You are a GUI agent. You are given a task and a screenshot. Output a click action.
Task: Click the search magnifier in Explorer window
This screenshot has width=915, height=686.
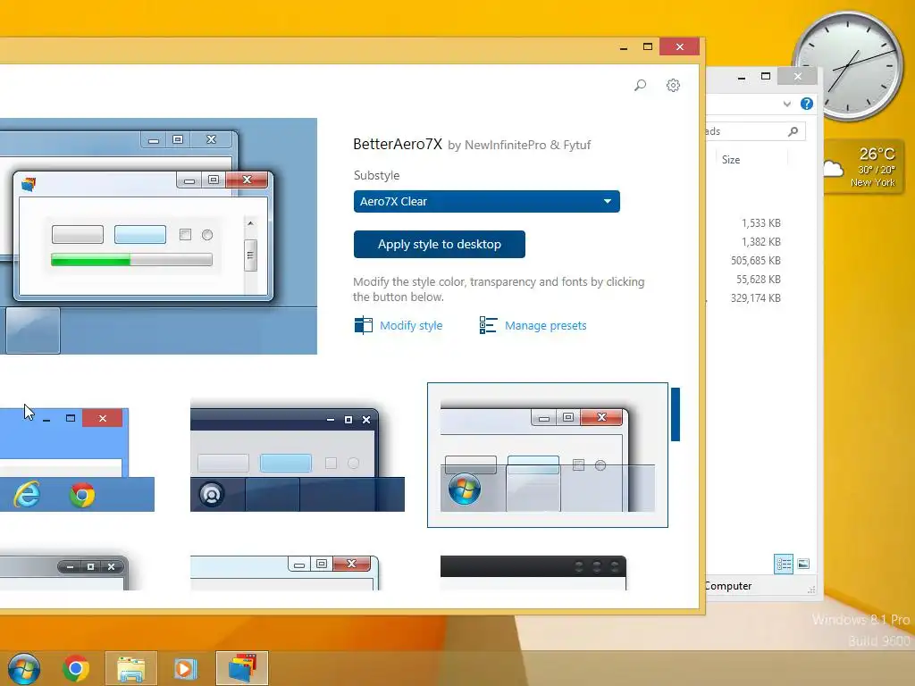793,131
